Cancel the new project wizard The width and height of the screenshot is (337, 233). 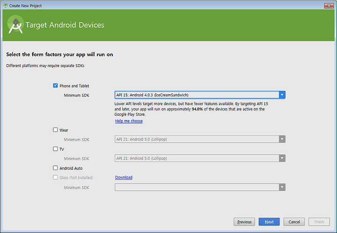click(x=294, y=222)
